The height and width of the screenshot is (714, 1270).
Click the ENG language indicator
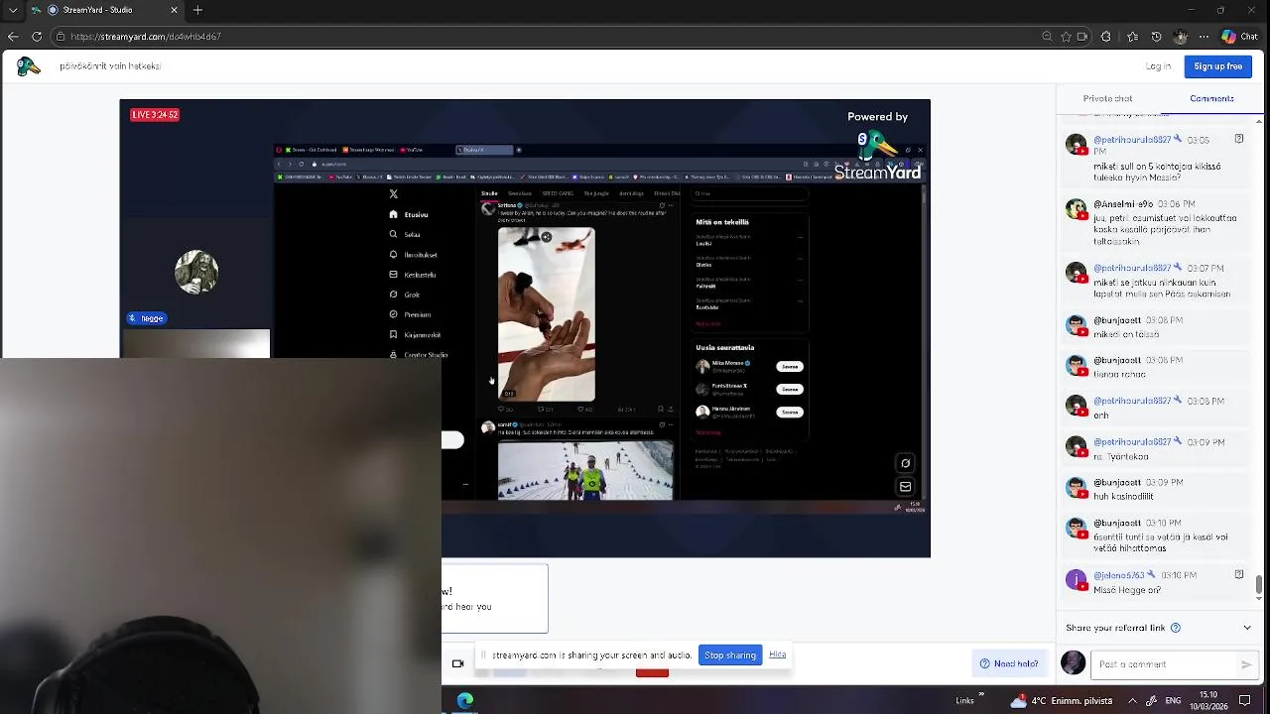click(x=1173, y=700)
